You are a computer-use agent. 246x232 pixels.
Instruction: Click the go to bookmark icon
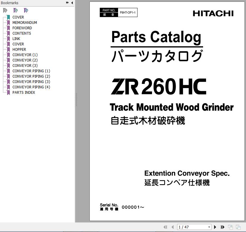(26, 10)
